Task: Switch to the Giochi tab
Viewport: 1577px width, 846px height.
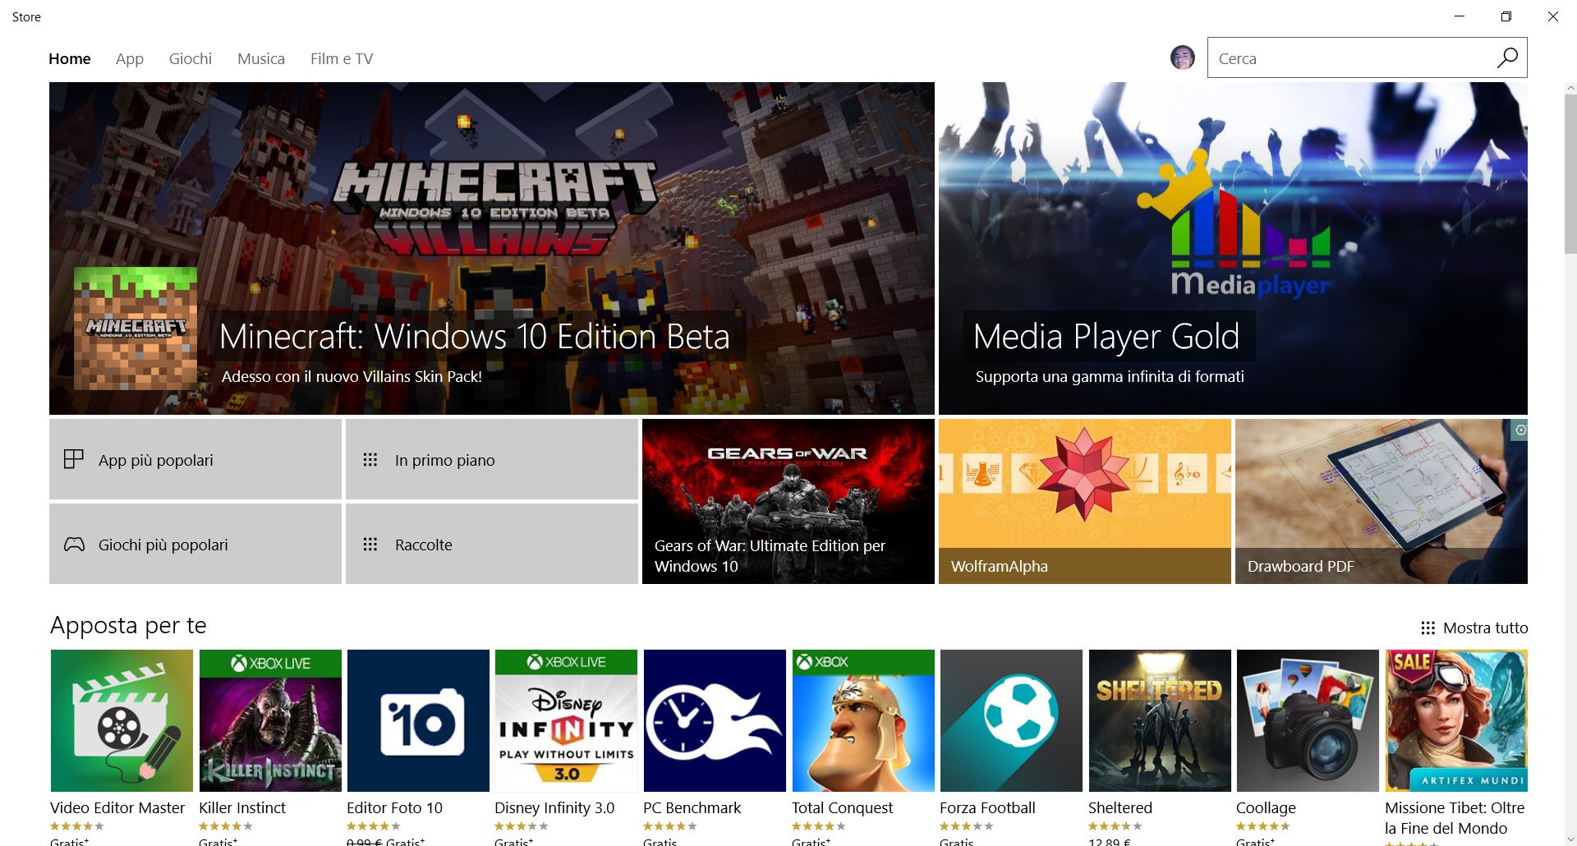Action: [x=191, y=58]
